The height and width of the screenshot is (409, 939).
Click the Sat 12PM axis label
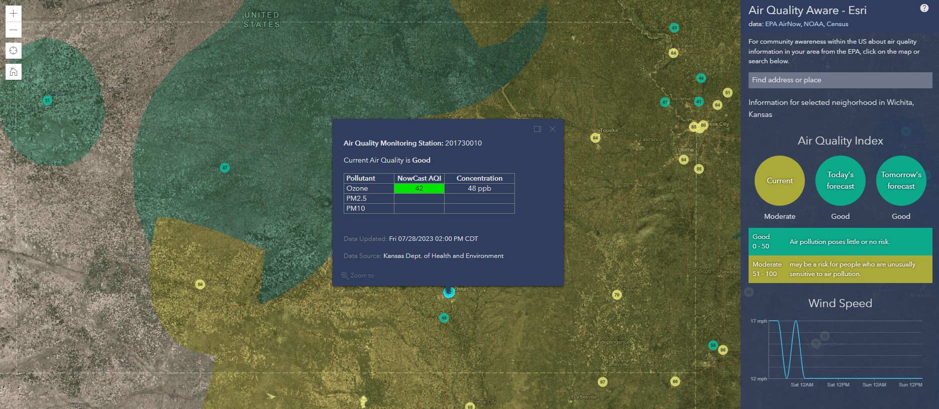click(x=838, y=385)
